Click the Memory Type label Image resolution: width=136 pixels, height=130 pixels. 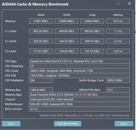click(x=13, y=95)
